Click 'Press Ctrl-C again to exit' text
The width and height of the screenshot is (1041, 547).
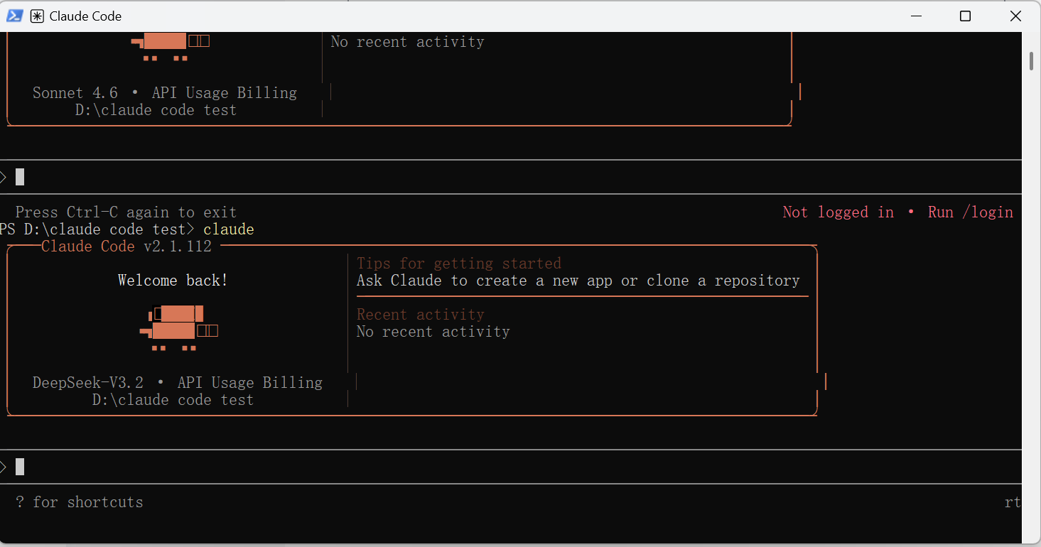tap(126, 212)
